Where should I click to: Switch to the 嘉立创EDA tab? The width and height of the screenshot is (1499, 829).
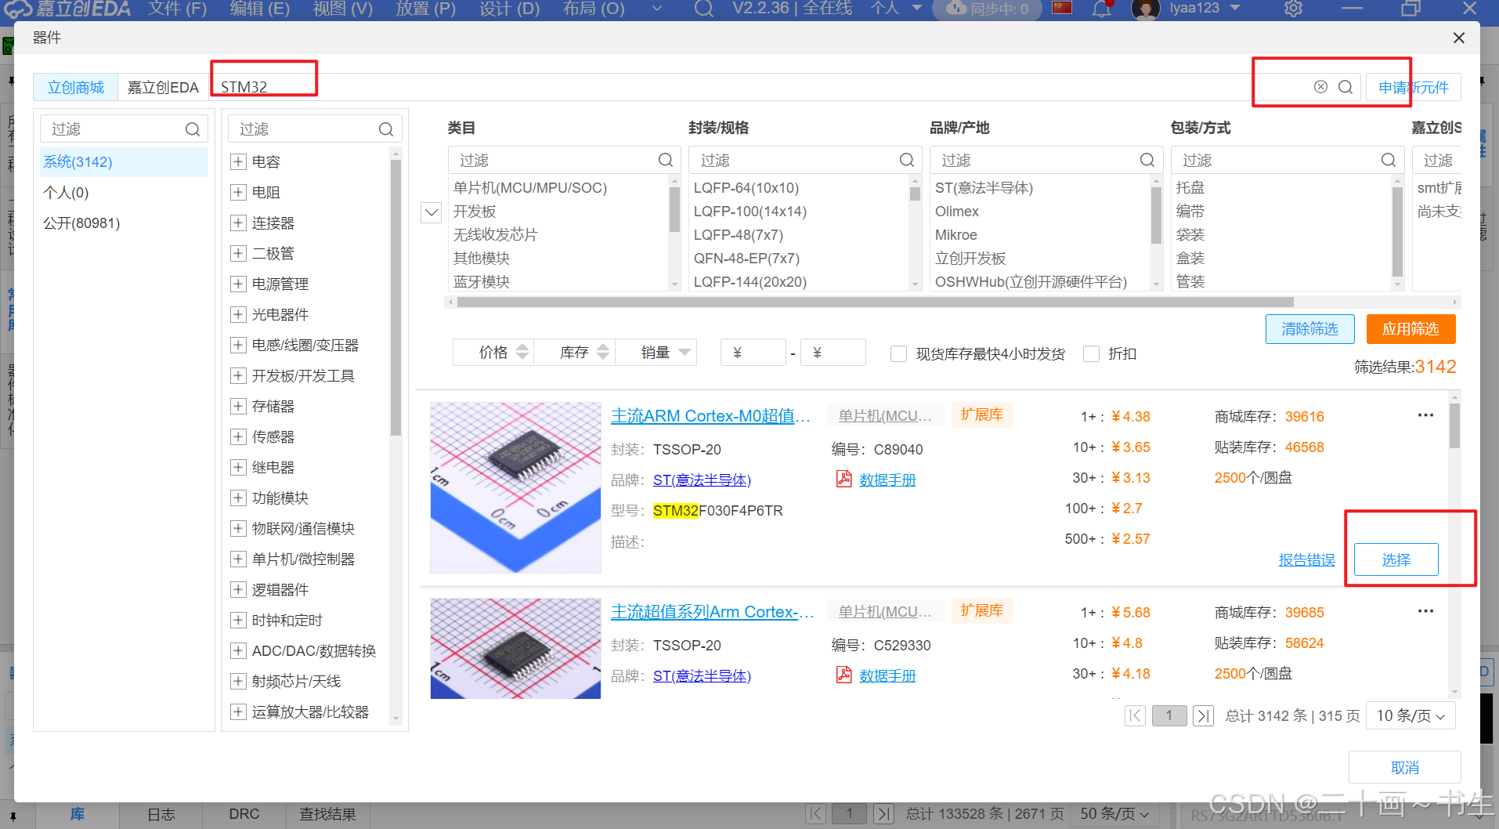coord(163,87)
